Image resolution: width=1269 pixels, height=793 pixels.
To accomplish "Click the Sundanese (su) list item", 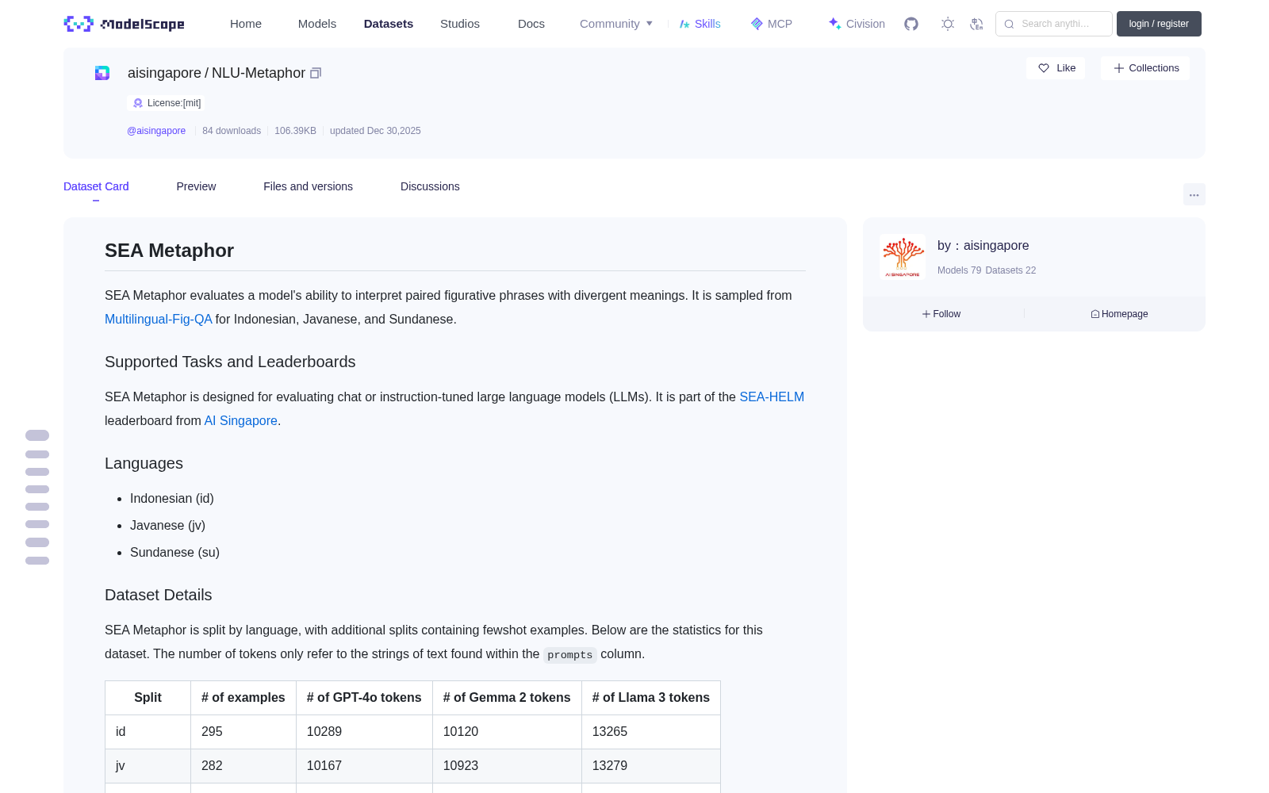I will tap(174, 552).
